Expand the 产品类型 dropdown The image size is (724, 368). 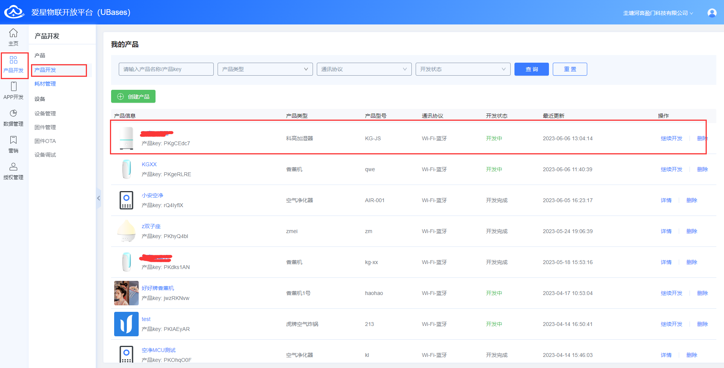tap(265, 69)
